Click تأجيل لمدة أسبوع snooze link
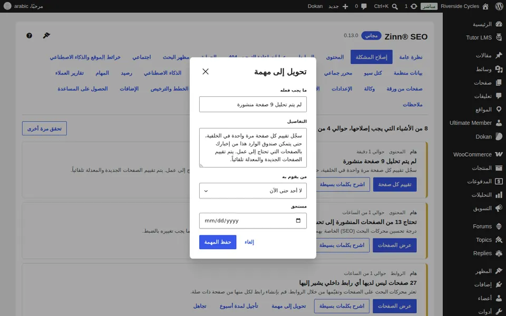Image resolution: width=506 pixels, height=316 pixels. (239, 306)
